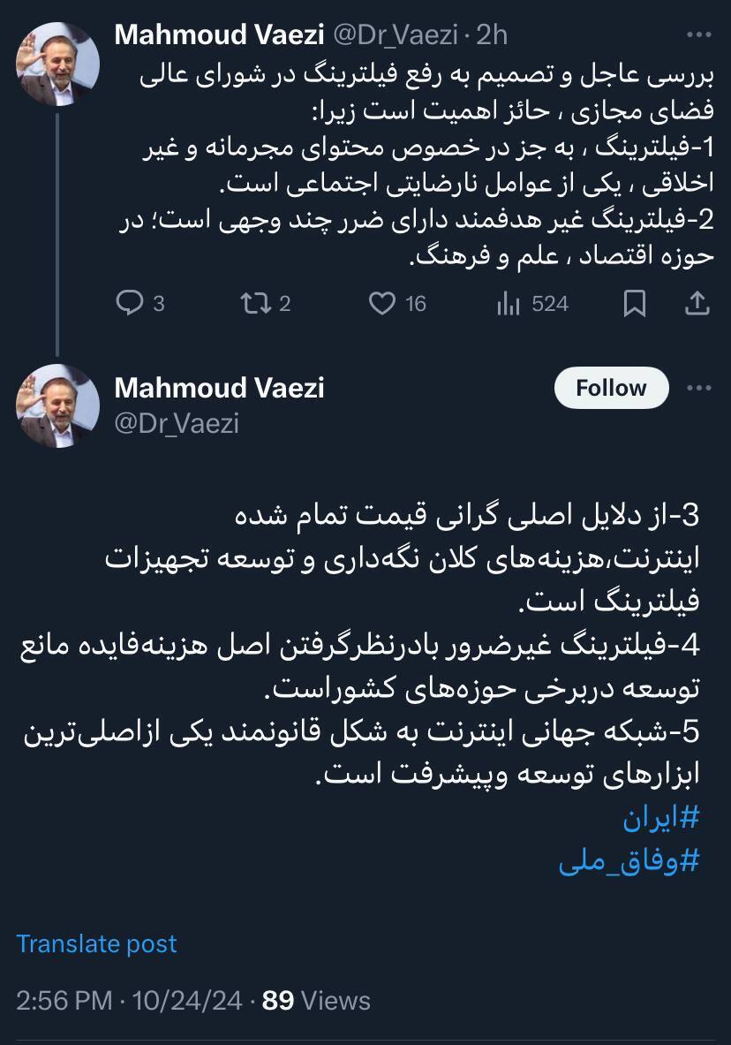
Task: Share the tweet using the upload icon
Action: pos(697,303)
